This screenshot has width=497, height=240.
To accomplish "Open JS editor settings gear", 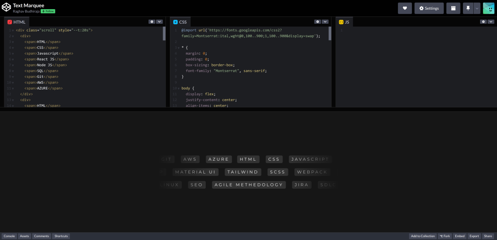I will pyautogui.click(x=483, y=22).
